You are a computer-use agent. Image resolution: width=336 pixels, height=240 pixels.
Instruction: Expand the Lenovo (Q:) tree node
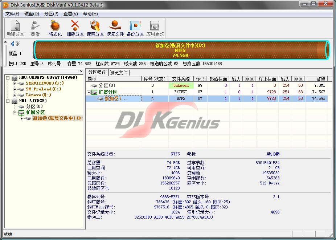15,95
